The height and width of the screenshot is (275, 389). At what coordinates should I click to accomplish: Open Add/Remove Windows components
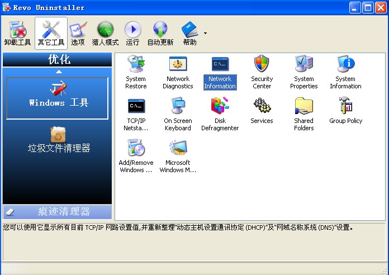pos(136,156)
